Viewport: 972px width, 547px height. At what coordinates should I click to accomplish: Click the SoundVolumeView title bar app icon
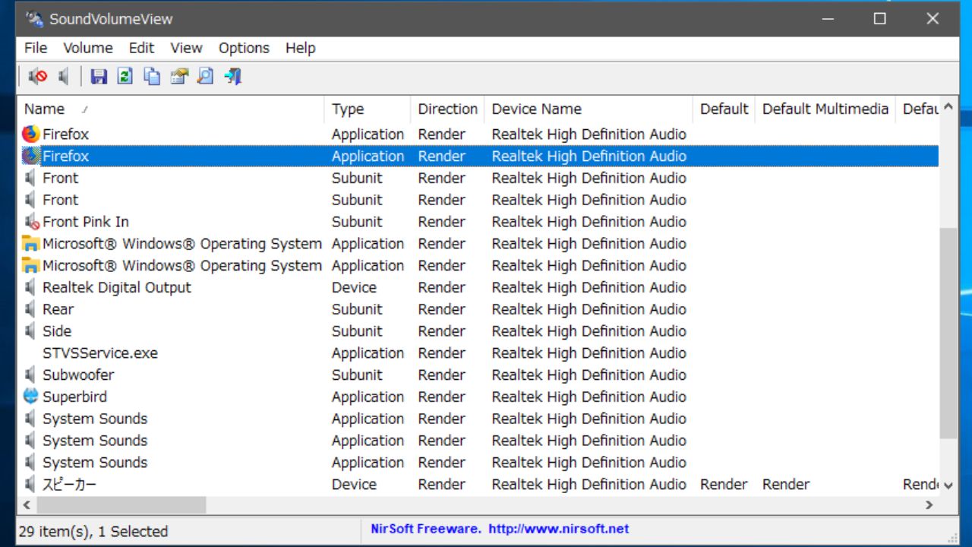pos(35,19)
